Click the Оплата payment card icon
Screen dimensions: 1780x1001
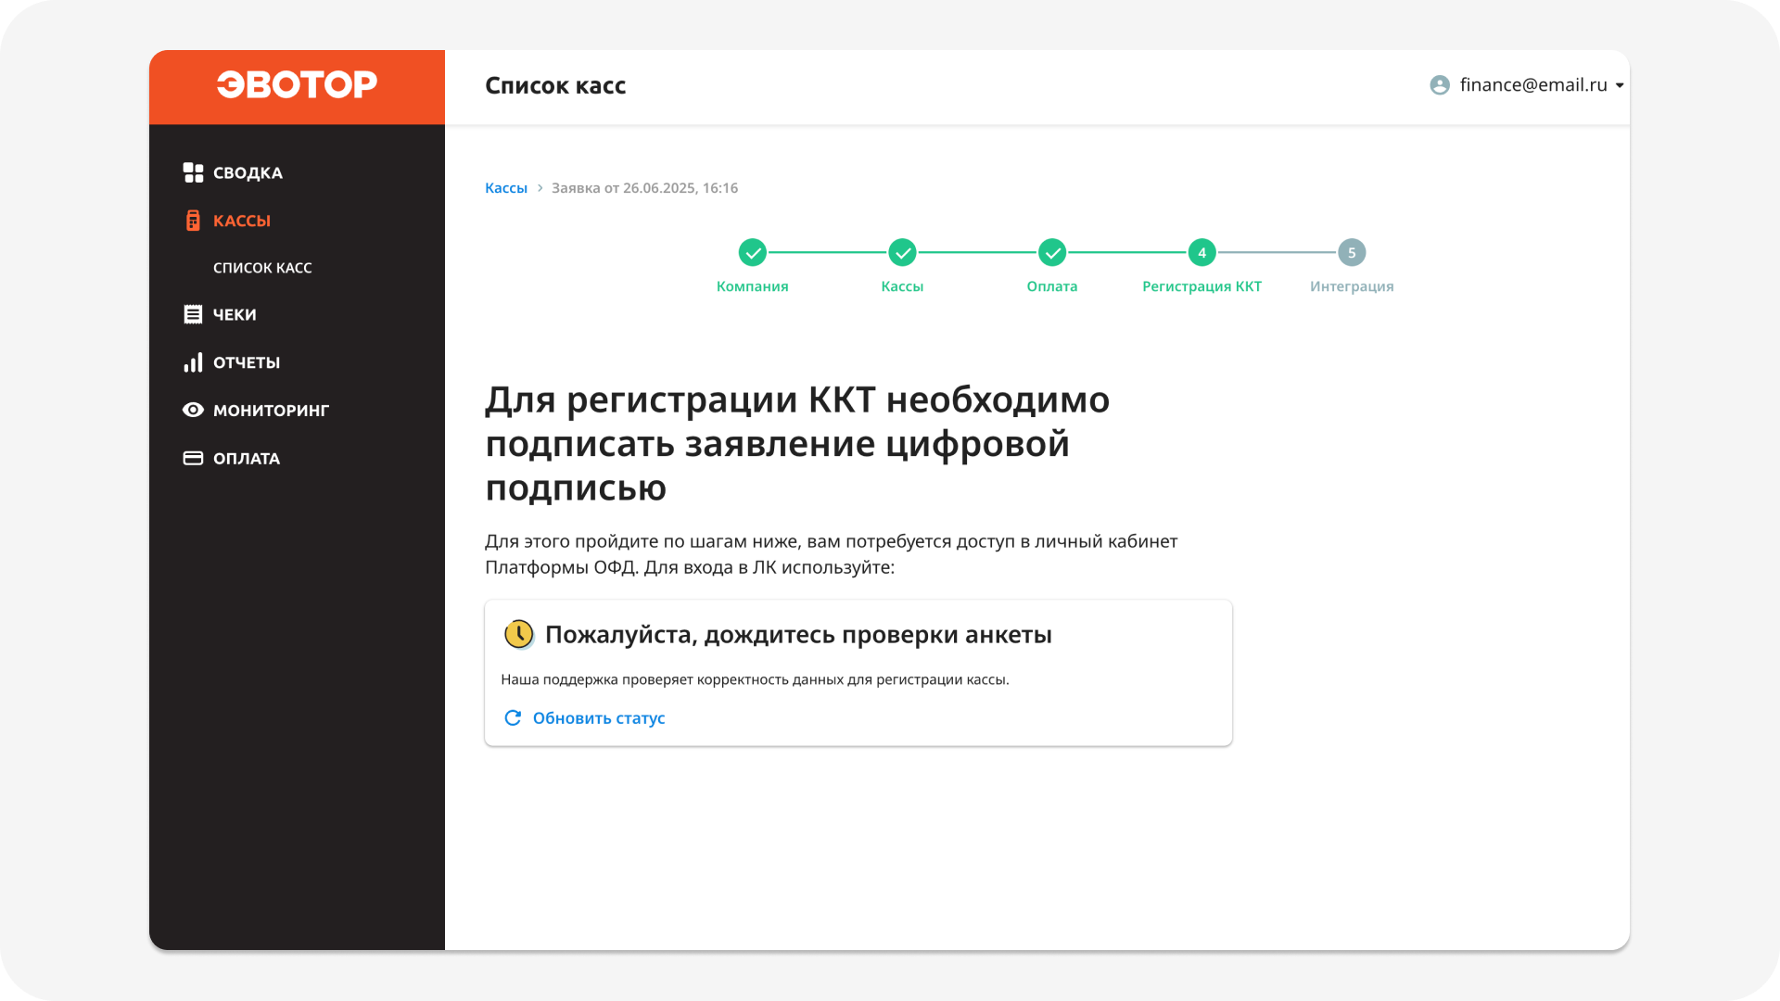[193, 457]
